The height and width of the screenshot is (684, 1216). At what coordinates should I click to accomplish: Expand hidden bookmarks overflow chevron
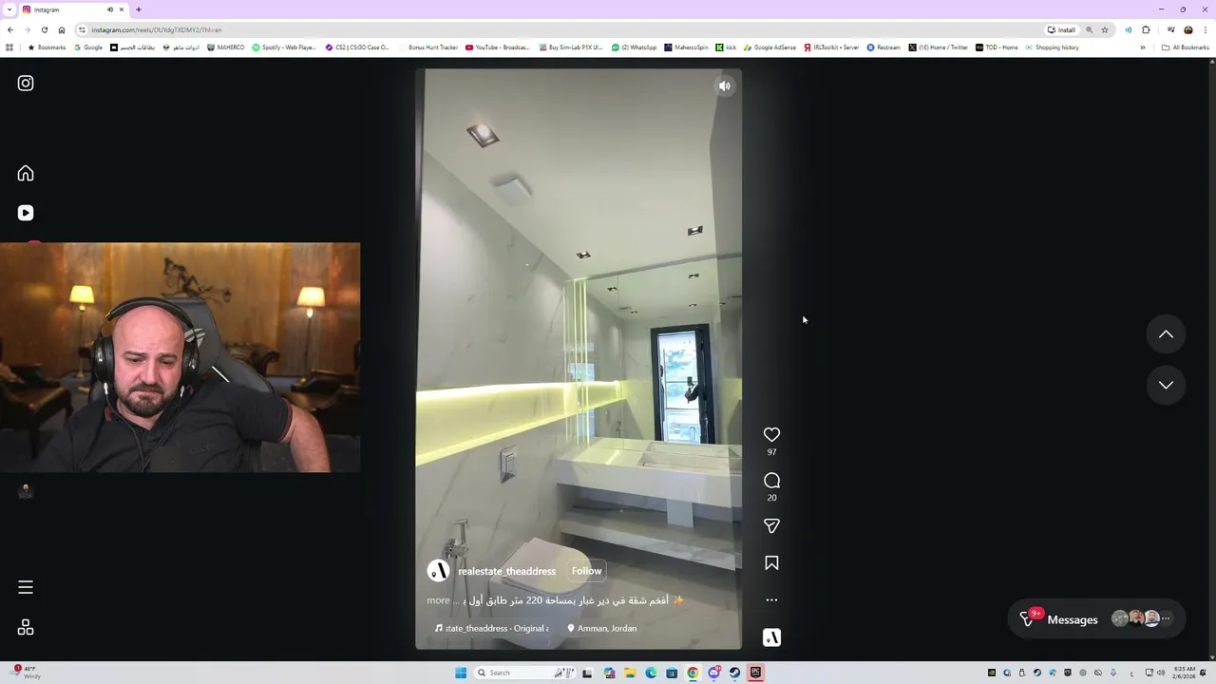[1143, 47]
